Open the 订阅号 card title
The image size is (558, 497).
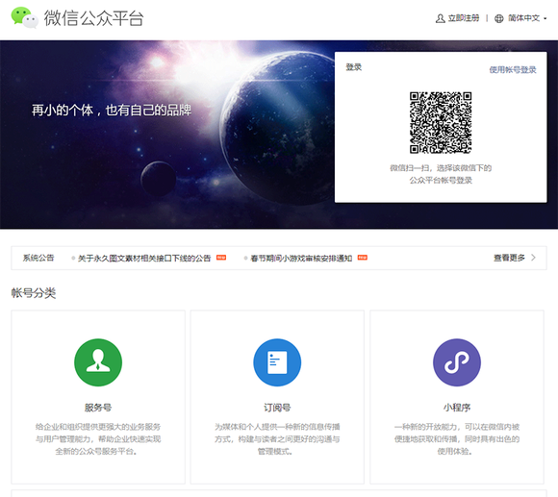coord(277,408)
